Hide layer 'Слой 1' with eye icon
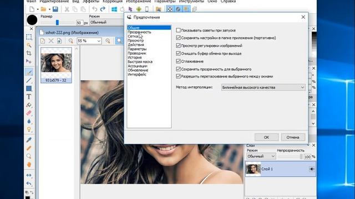The image size is (355, 199). tap(312, 169)
